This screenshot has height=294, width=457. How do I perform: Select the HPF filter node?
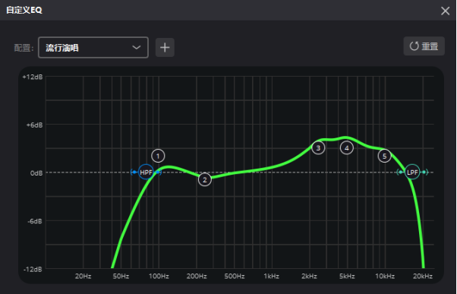(146, 172)
